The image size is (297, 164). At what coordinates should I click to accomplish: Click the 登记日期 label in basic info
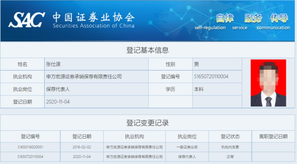coord(22,102)
